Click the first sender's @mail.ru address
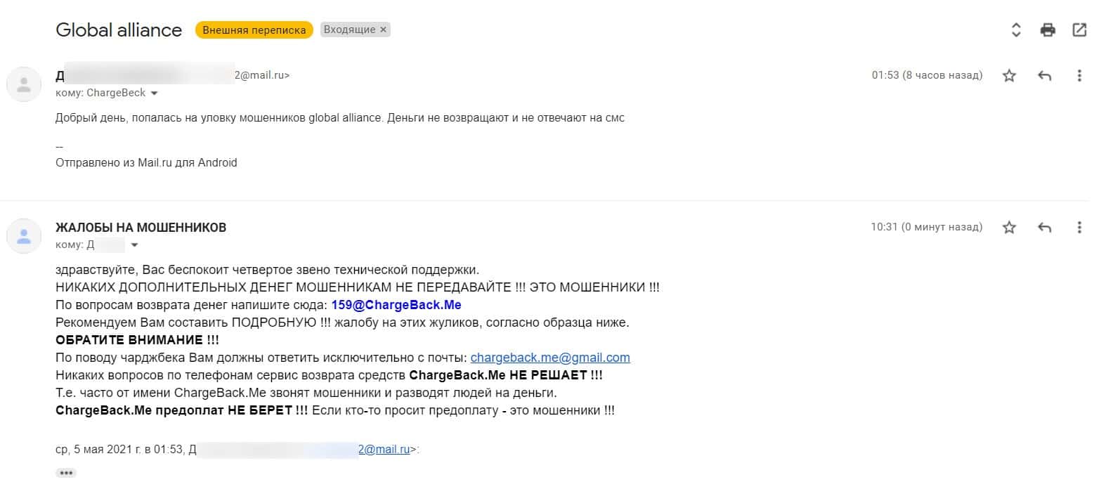Screen dimensions: 1101x482 pyautogui.click(x=262, y=75)
